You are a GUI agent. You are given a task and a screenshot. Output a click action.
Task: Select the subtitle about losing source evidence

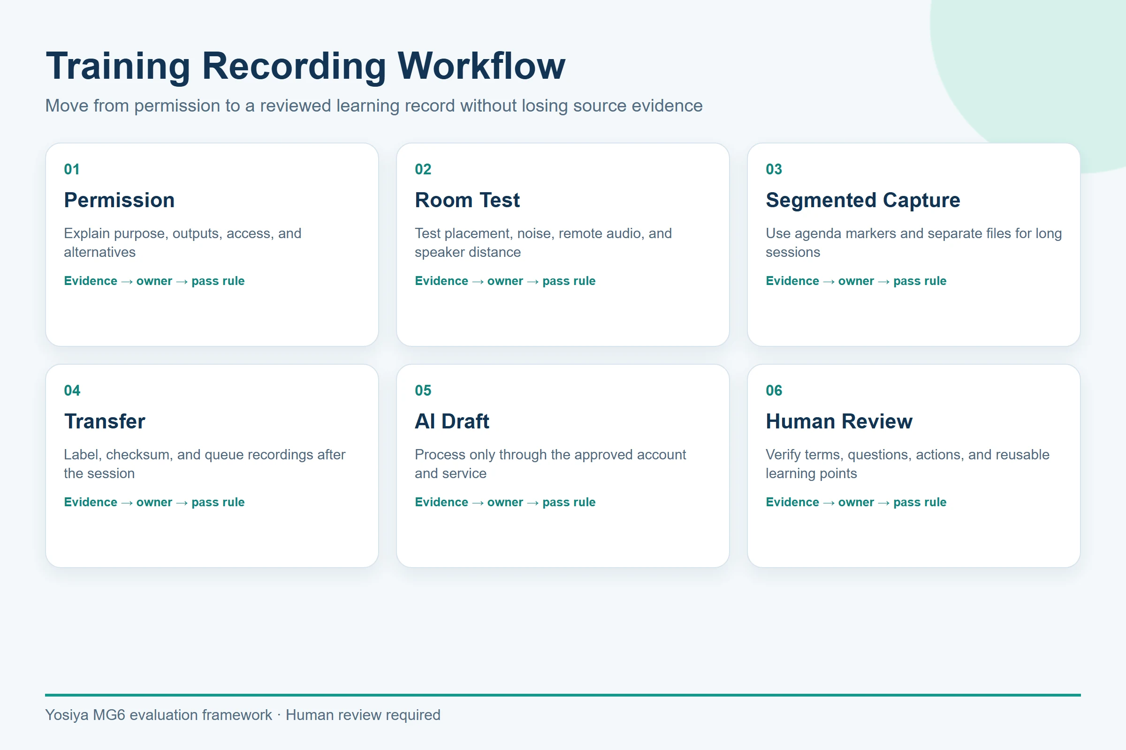374,106
